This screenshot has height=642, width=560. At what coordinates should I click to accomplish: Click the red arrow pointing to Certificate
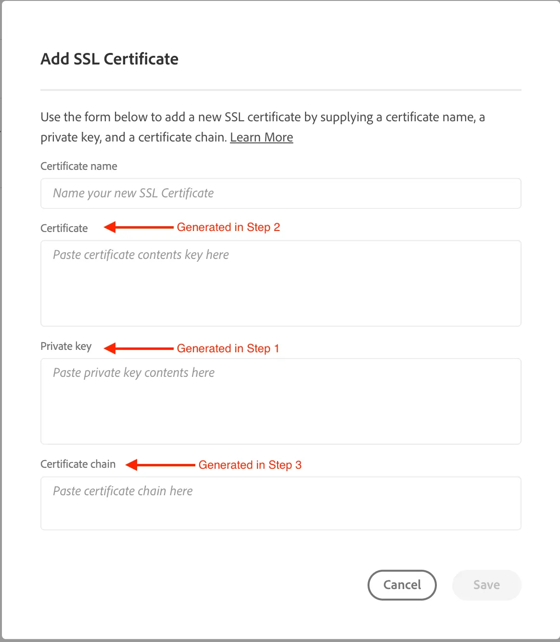tap(137, 227)
